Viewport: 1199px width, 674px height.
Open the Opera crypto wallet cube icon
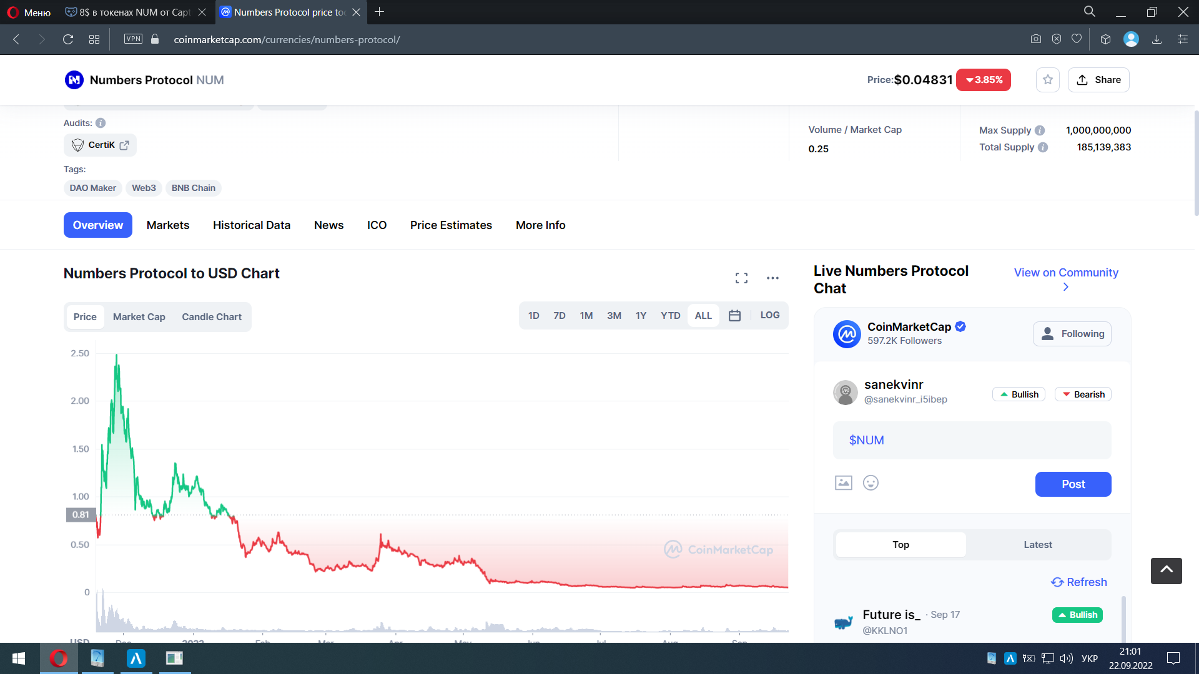click(1105, 39)
